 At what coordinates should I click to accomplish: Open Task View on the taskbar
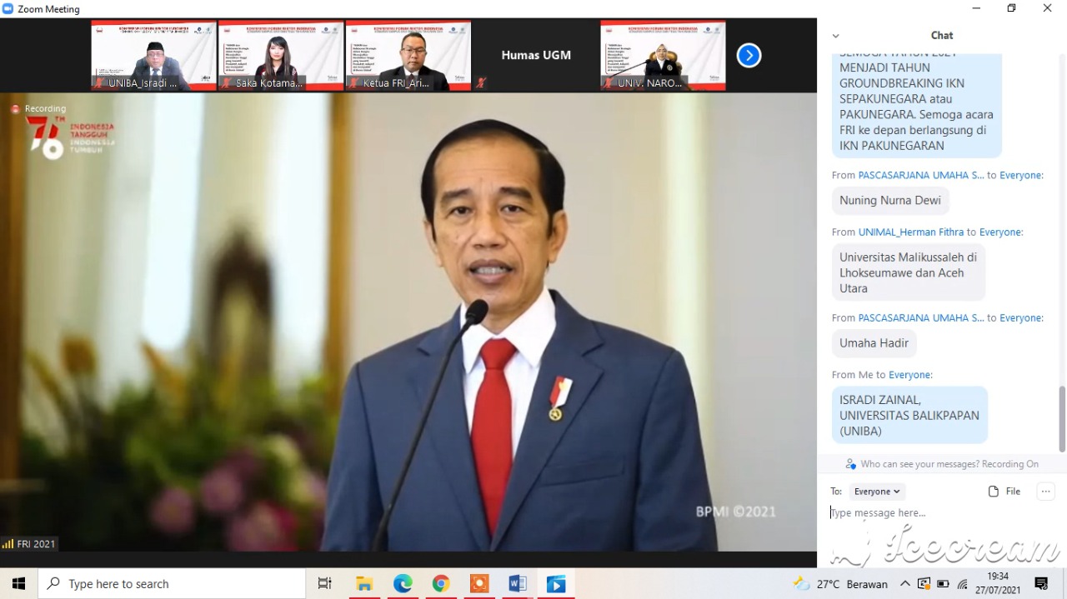(325, 584)
